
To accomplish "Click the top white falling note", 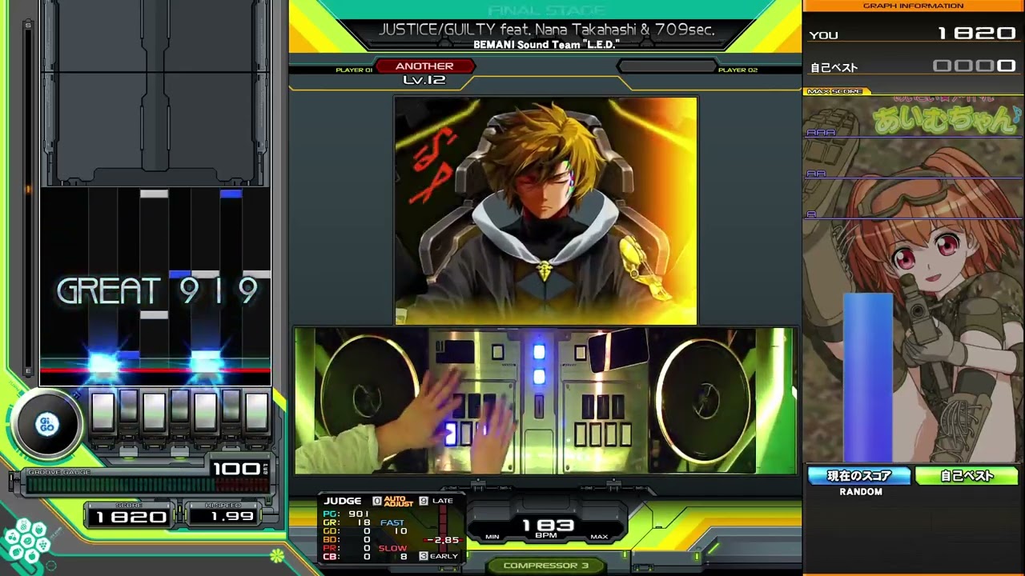I will (x=154, y=194).
